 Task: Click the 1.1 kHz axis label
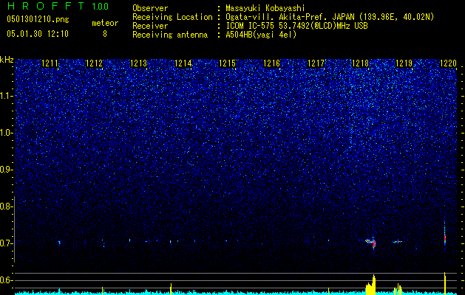(7, 96)
